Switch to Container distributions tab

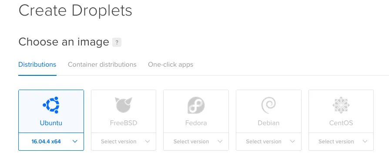(x=102, y=65)
